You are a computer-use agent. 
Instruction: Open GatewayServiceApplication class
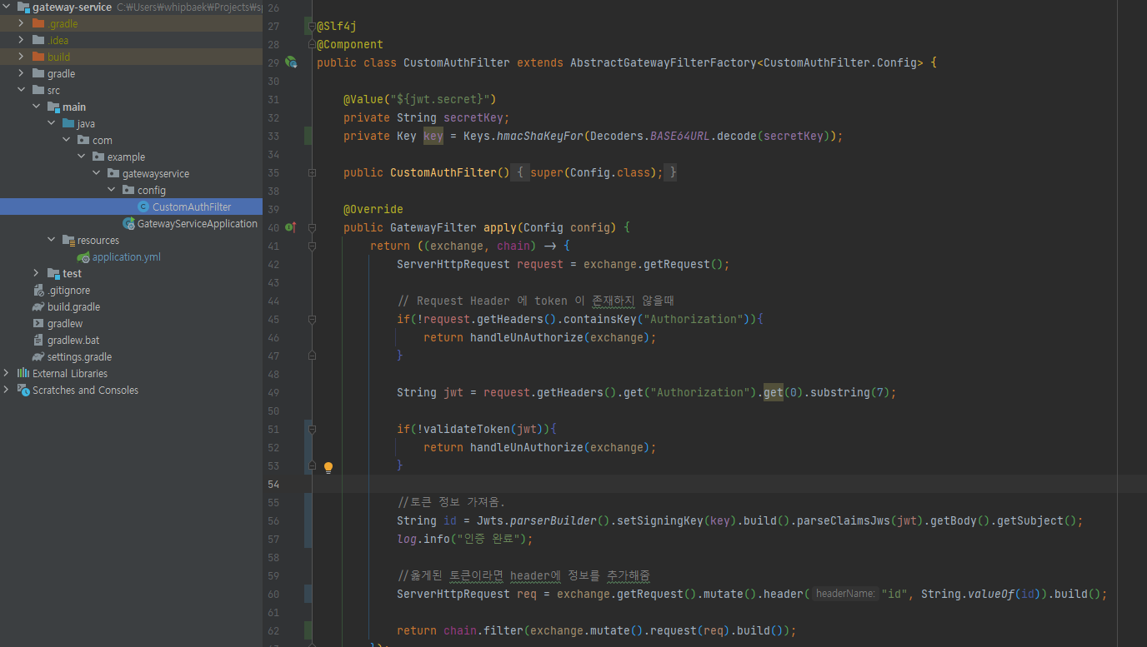198,223
